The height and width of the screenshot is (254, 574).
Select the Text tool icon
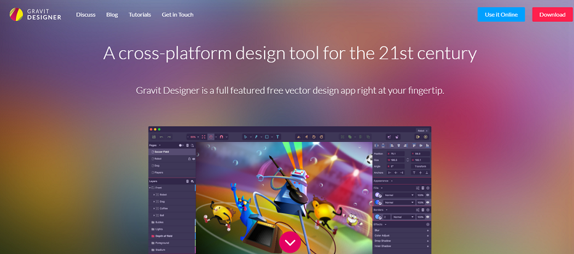278,137
